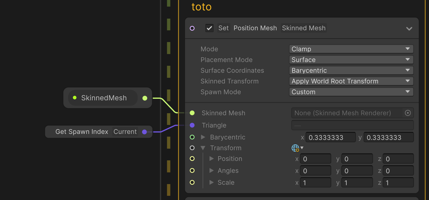This screenshot has width=429, height=200.
Task: Click the Triangle input port dot
Action: click(x=192, y=125)
